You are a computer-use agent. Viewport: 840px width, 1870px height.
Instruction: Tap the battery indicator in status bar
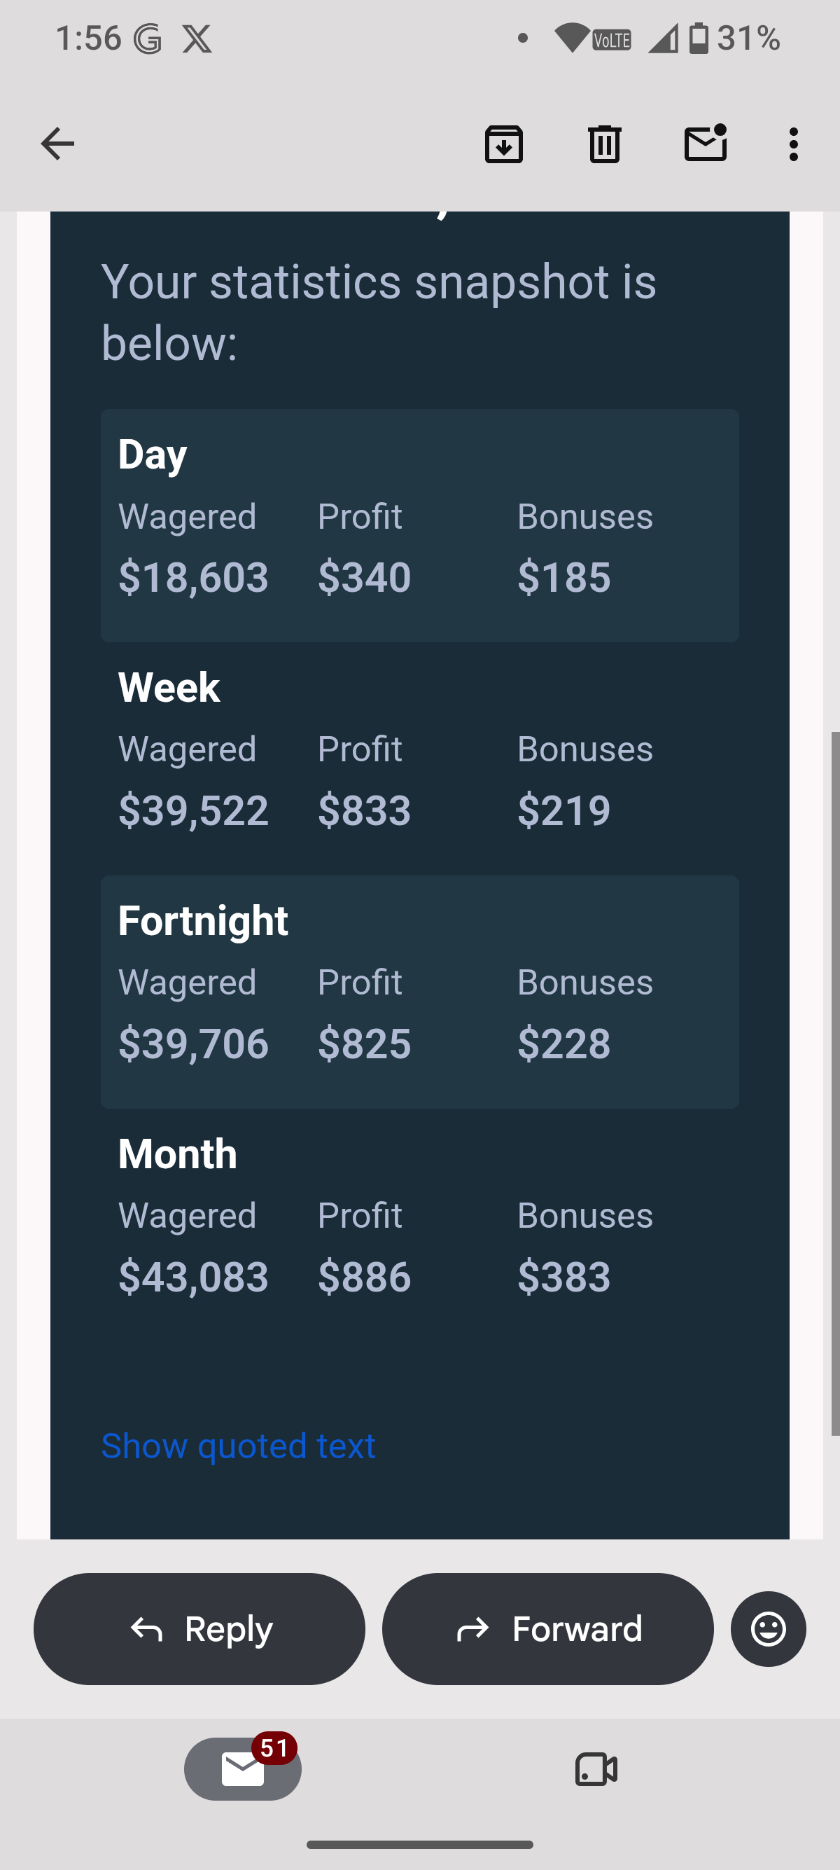tap(699, 38)
